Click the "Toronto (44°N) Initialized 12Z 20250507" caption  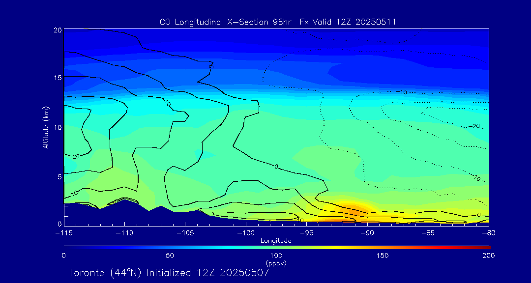[x=169, y=273]
